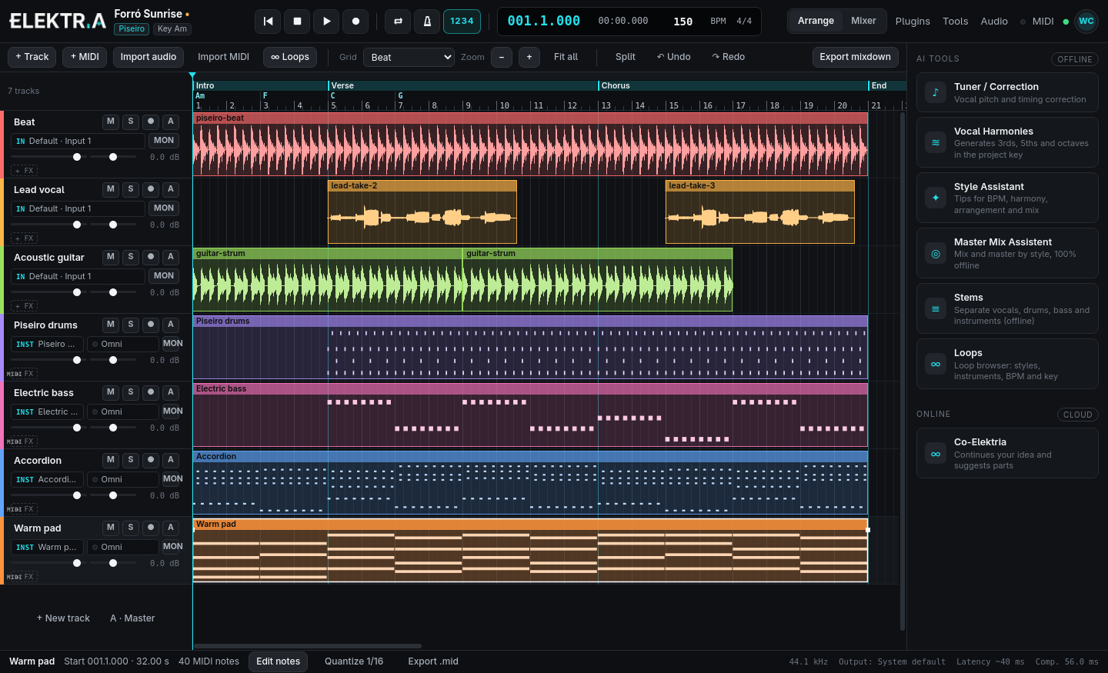Click the Import audio button
Image resolution: width=1108 pixels, height=673 pixels.
tap(149, 57)
